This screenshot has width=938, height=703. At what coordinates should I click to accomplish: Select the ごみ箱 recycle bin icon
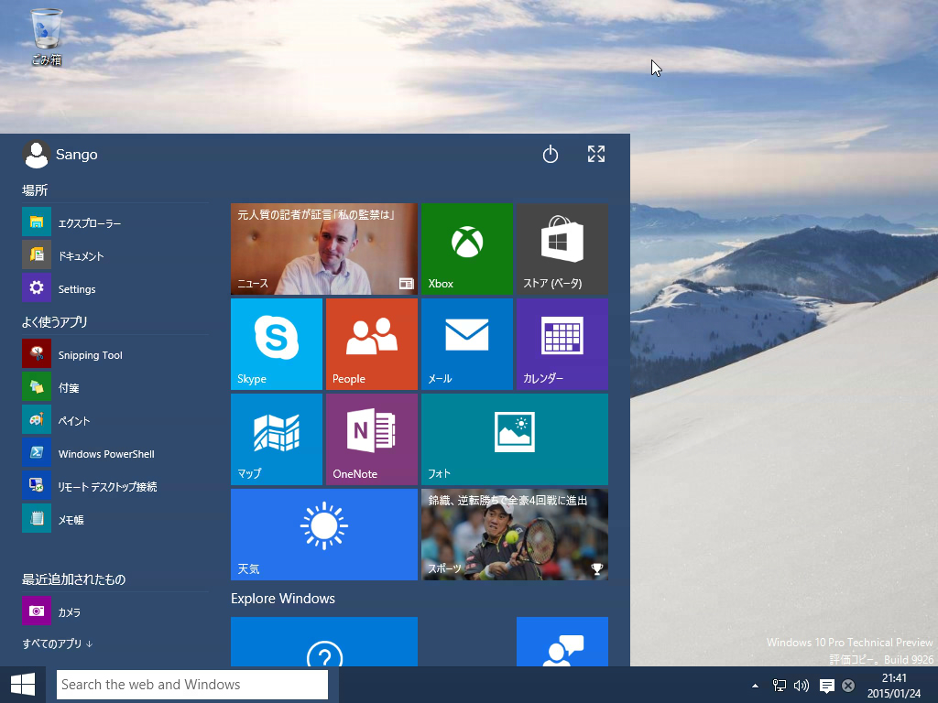click(x=46, y=37)
